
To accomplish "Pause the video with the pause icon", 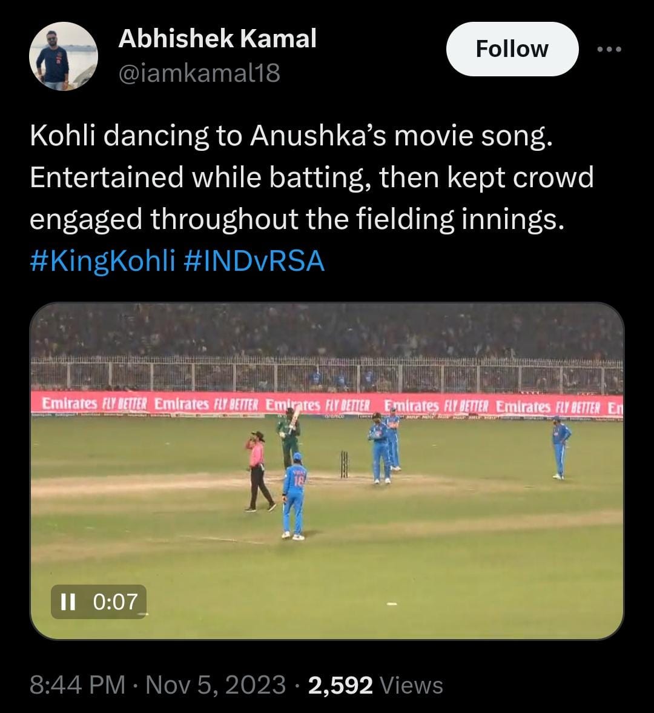I will (68, 602).
